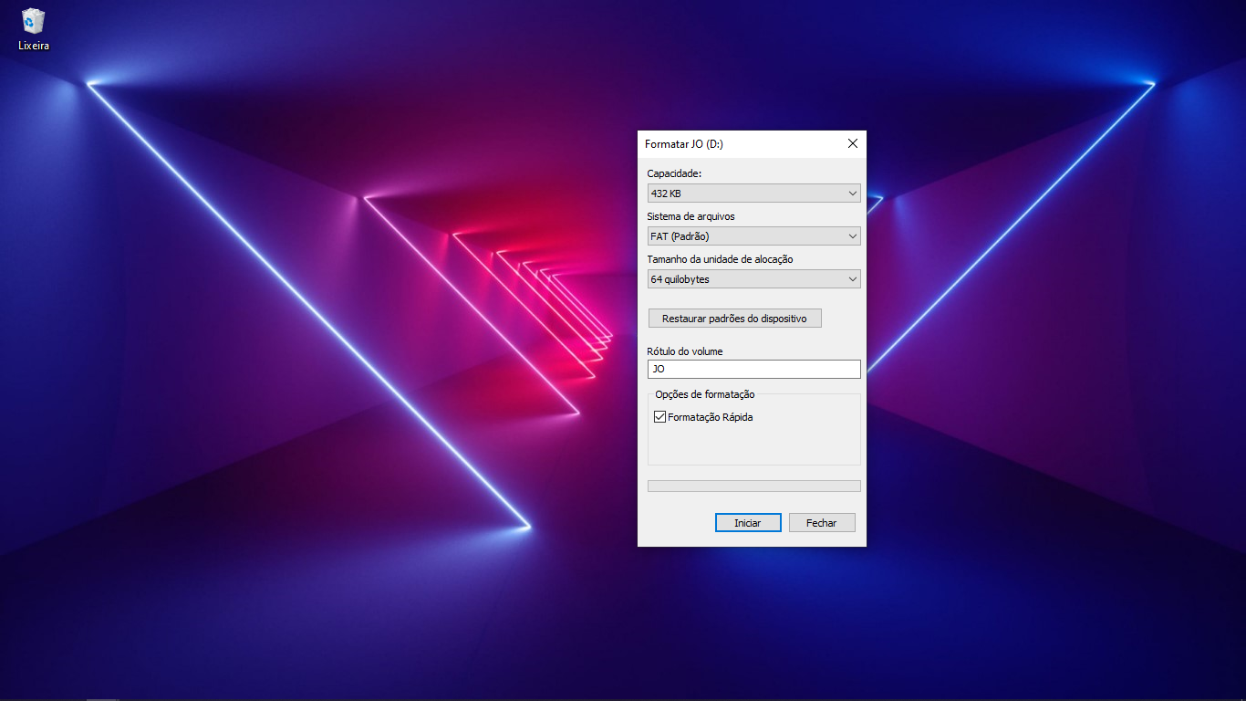Click the Rótulo do volume label
The image size is (1246, 701).
click(685, 351)
